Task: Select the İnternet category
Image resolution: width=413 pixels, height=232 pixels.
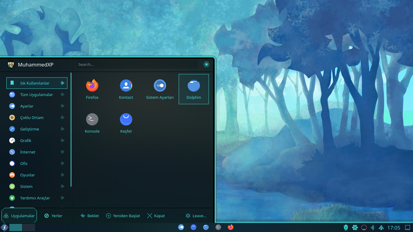Action: click(x=37, y=152)
